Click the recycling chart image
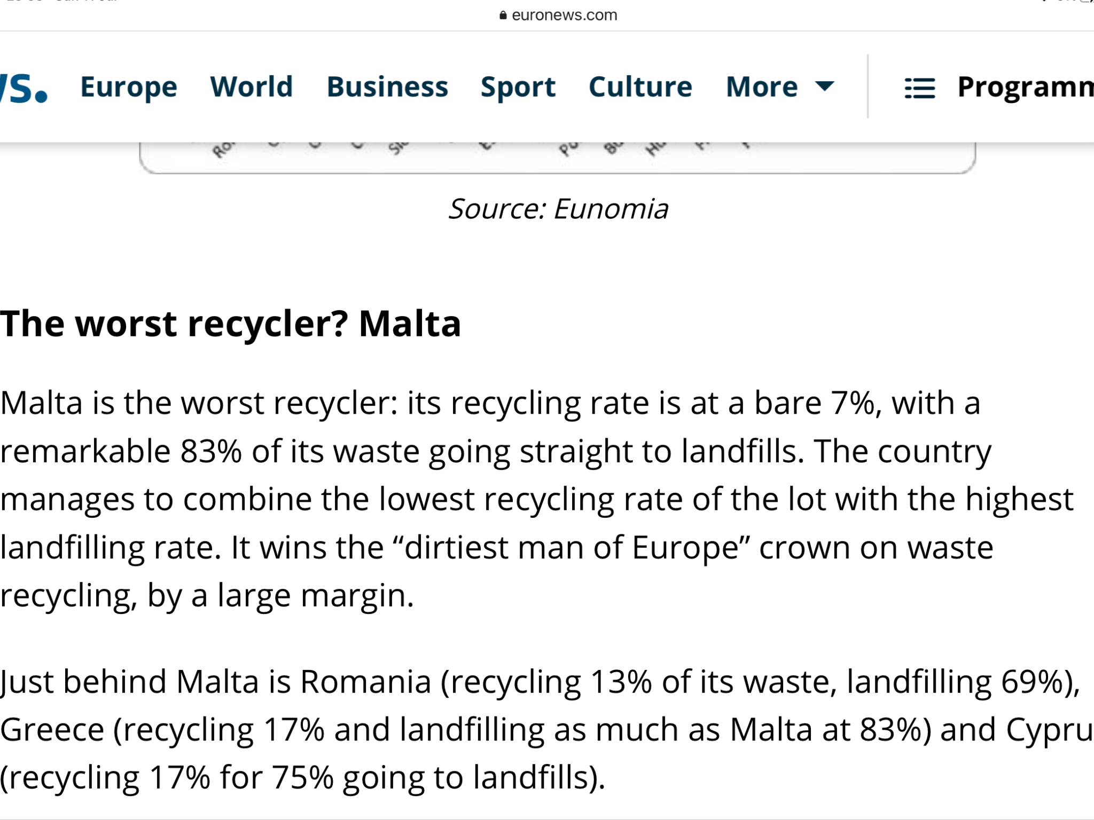1094x820 pixels. tap(557, 158)
